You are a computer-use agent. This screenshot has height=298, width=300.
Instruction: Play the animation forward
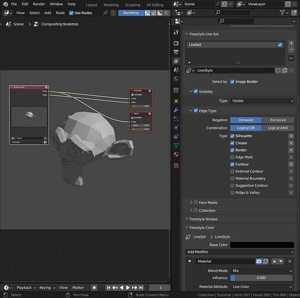pyautogui.click(x=128, y=287)
